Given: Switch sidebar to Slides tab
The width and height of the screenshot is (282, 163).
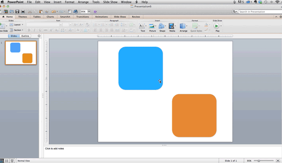Looking at the screenshot, I should 14,36.
